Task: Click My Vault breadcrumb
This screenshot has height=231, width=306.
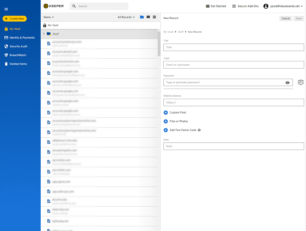Action: 168,32
